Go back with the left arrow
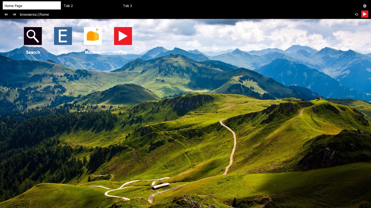This screenshot has height=208, width=371. (x=6, y=14)
